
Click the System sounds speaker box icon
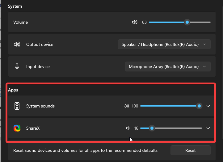pos(17,106)
